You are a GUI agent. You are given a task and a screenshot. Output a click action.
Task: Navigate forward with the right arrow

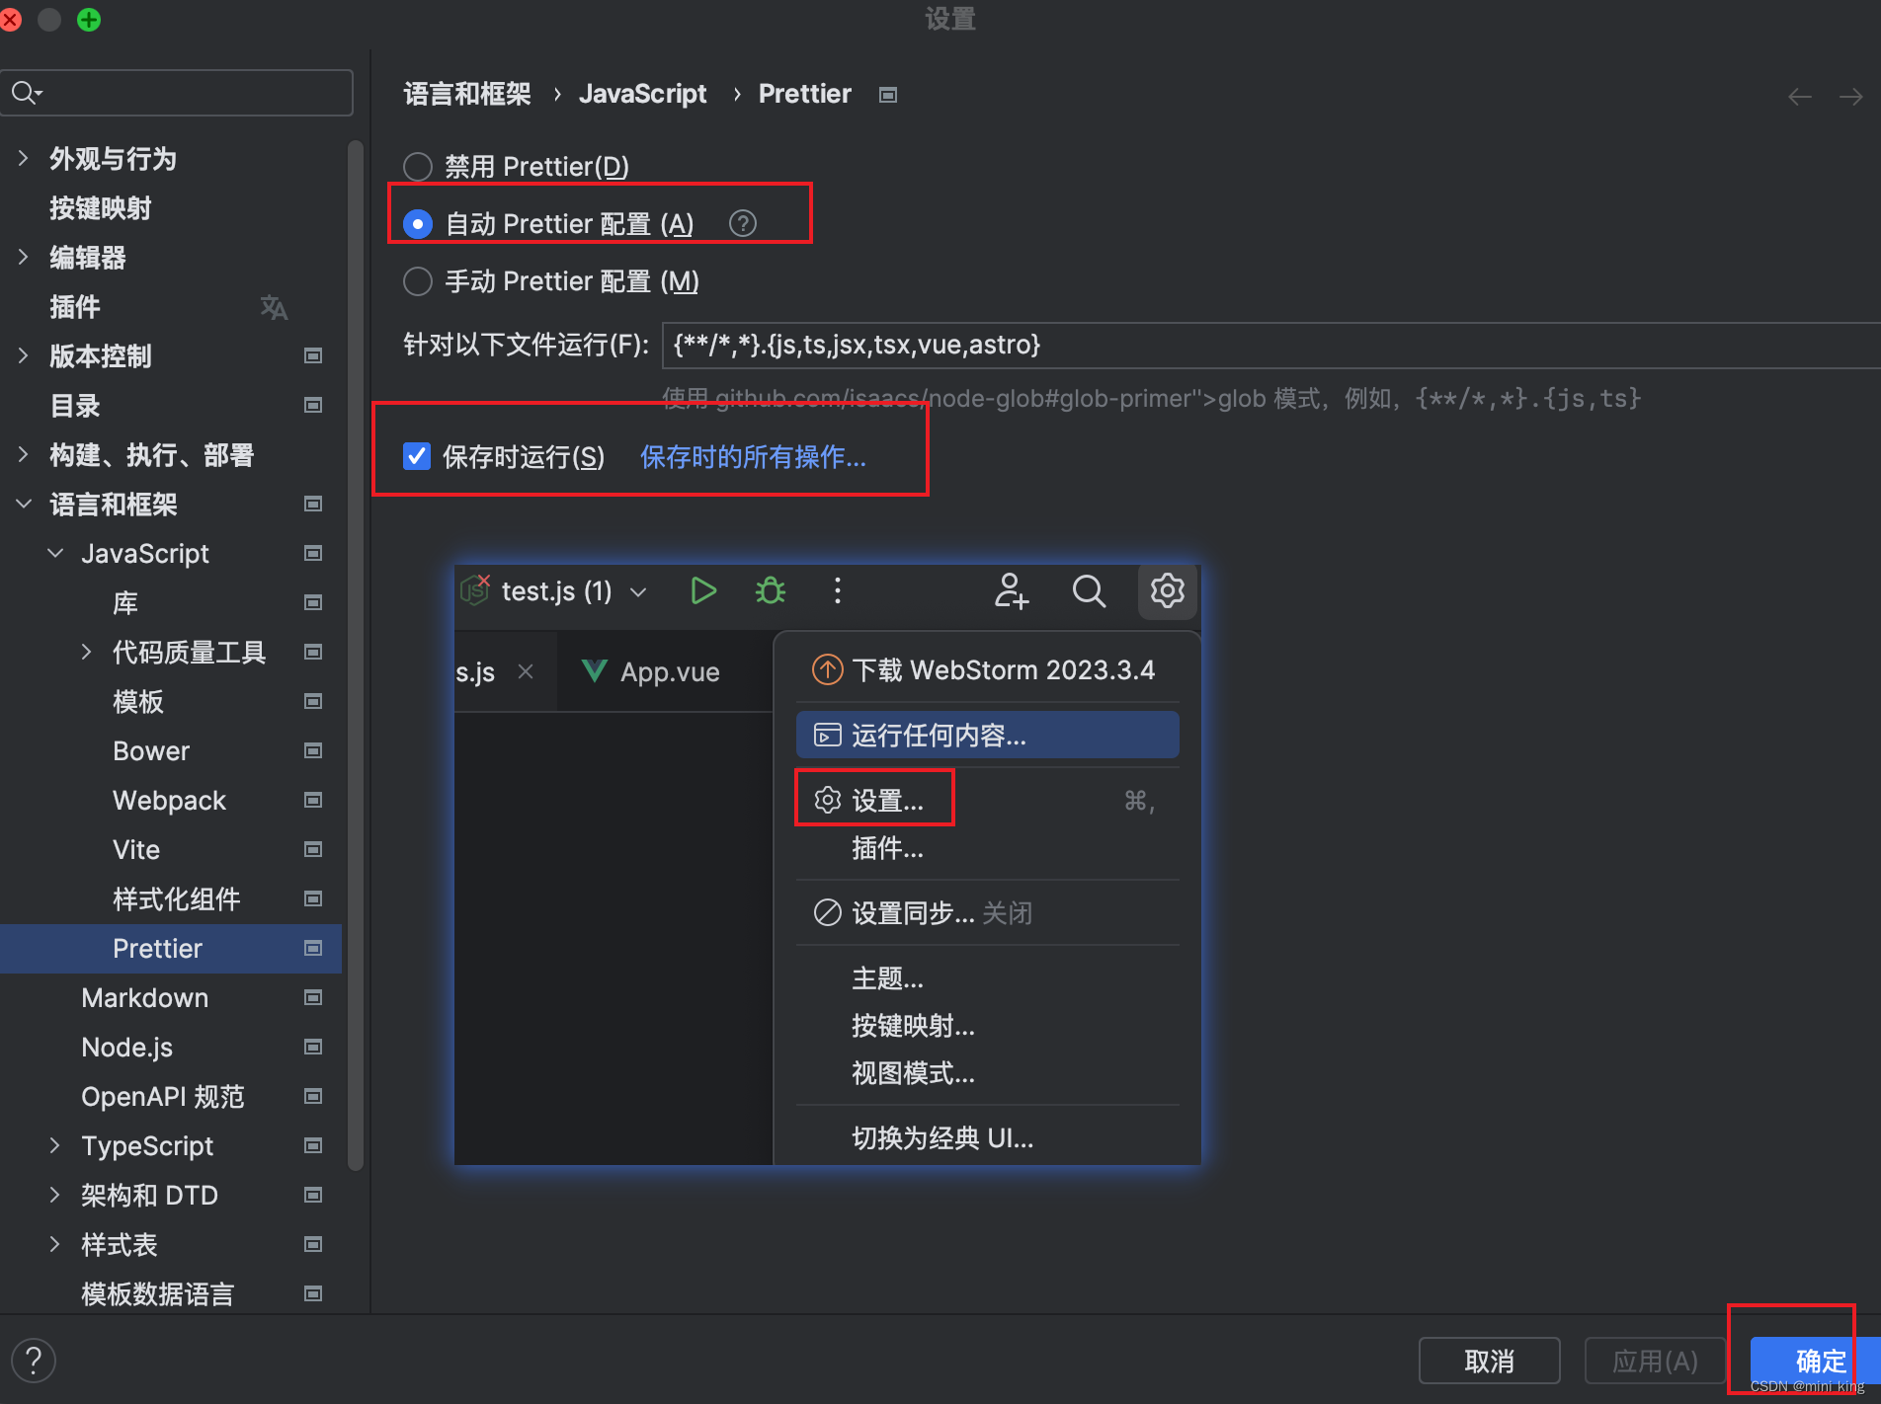pyautogui.click(x=1850, y=96)
